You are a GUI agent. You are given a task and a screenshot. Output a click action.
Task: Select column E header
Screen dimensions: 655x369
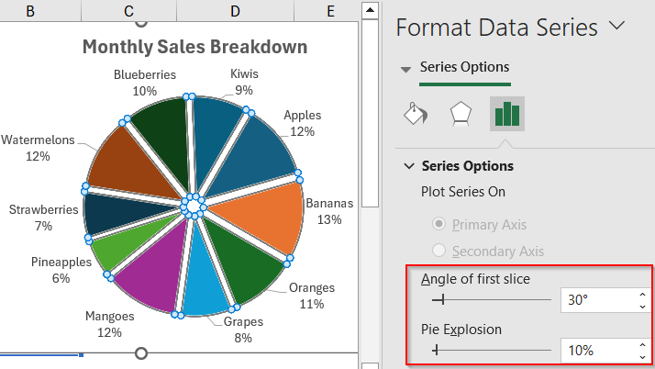click(x=330, y=10)
